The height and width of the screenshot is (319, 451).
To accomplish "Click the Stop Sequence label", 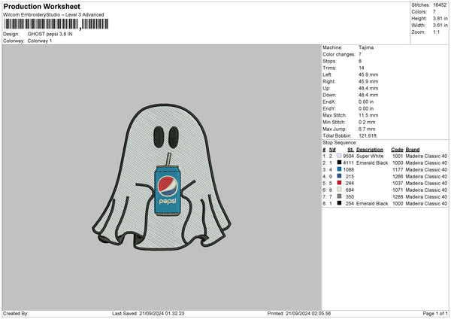I will pos(340,141).
